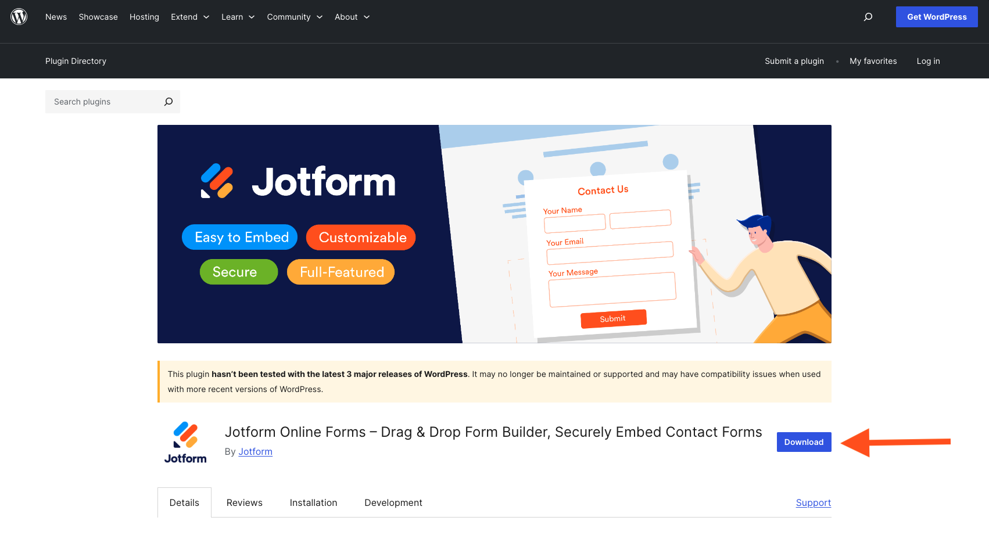This screenshot has width=989, height=546.
Task: Click the plugin search submit icon
Action: [169, 102]
